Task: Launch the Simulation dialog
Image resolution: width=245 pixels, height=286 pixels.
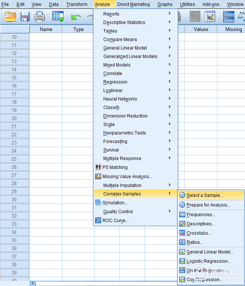Action: click(115, 202)
